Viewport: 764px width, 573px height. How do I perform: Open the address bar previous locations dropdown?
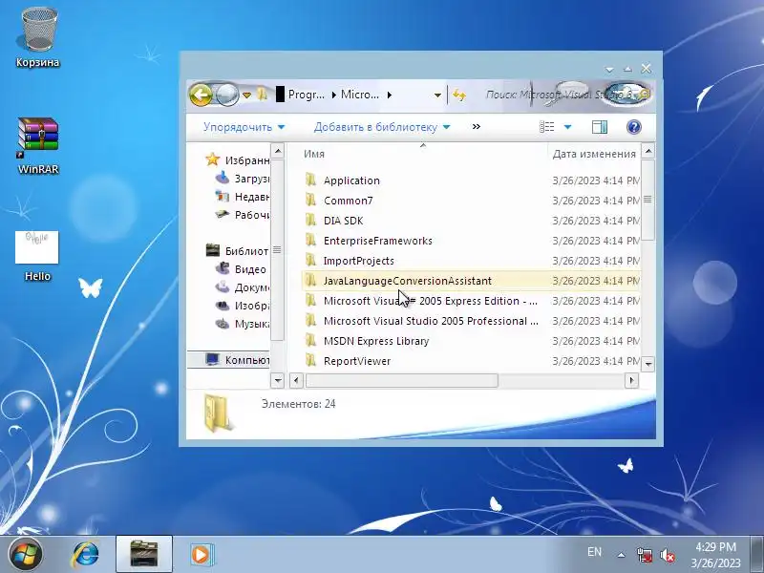[x=437, y=95]
